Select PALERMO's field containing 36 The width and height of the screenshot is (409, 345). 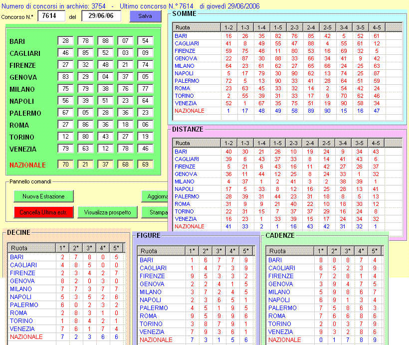[126, 113]
